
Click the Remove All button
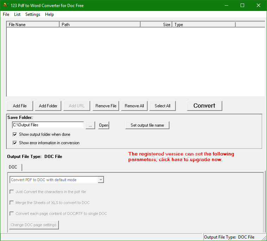134,106
